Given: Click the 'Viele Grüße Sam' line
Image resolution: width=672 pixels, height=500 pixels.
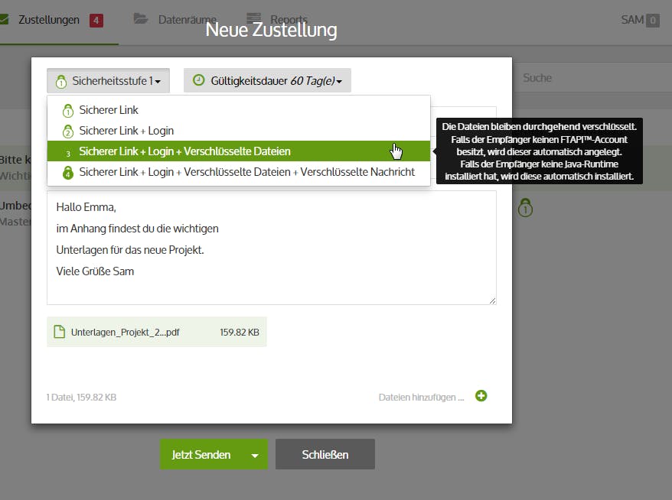Looking at the screenshot, I should click(95, 271).
